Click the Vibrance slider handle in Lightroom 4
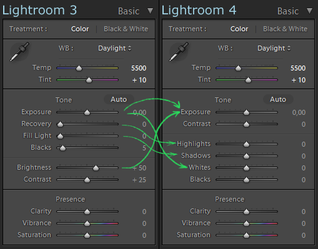Image resolution: width=318 pixels, height=249 pixels. pyautogui.click(x=246, y=223)
